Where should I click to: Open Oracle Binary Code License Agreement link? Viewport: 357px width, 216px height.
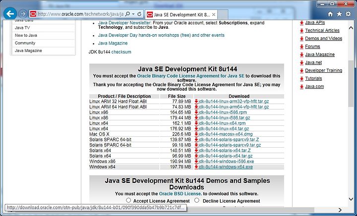pos(190,76)
